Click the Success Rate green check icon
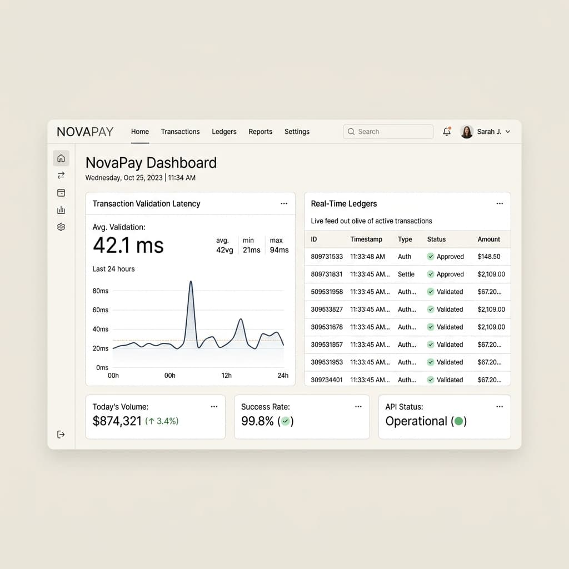The width and height of the screenshot is (569, 569). pos(286,421)
